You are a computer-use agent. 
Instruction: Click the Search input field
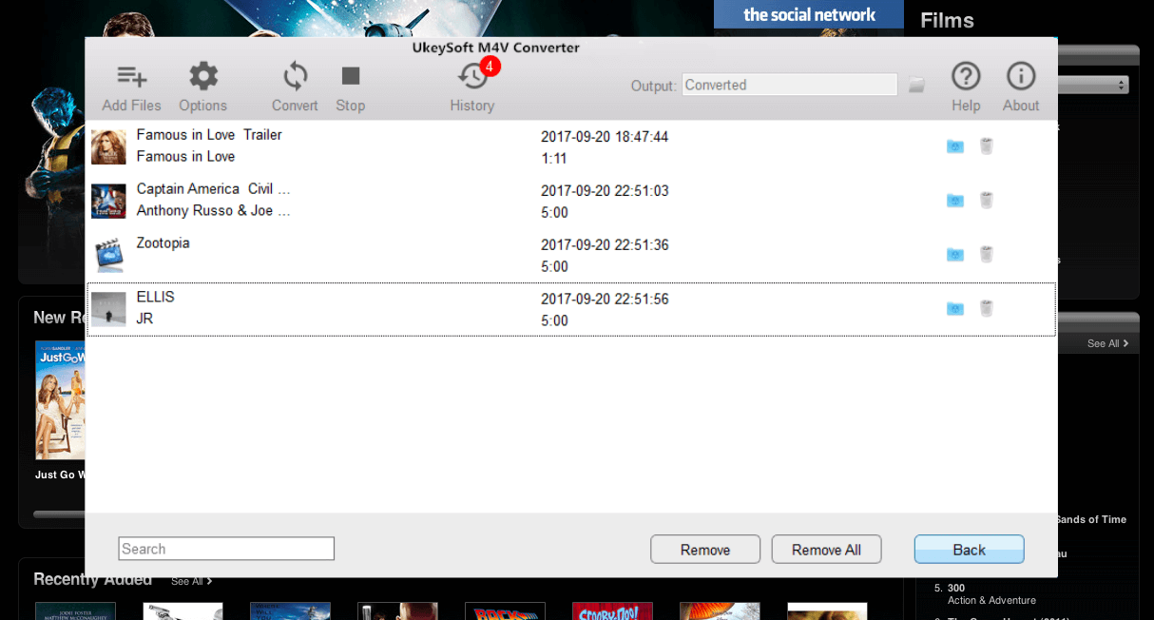point(226,549)
